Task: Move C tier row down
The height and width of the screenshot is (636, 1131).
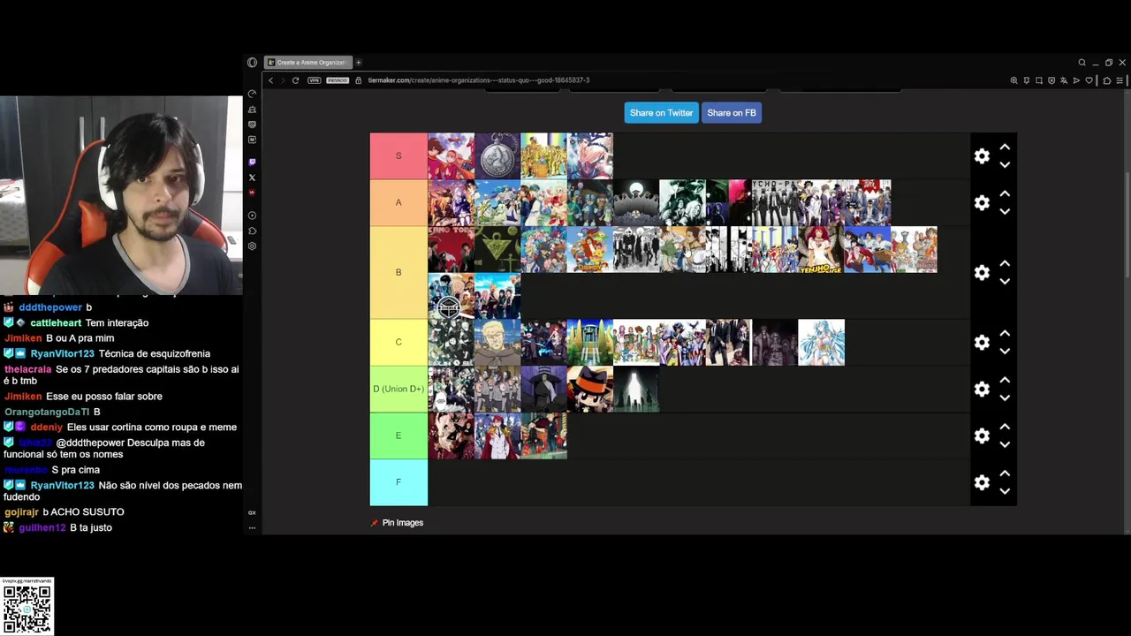Action: click(1005, 352)
